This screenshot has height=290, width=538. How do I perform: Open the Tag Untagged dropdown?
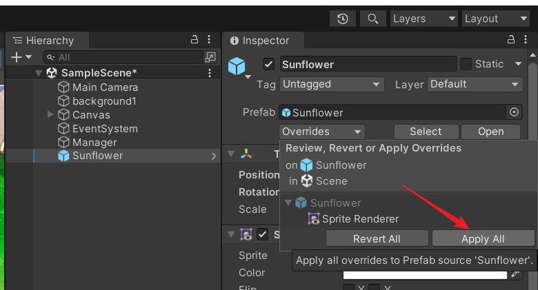pos(332,84)
